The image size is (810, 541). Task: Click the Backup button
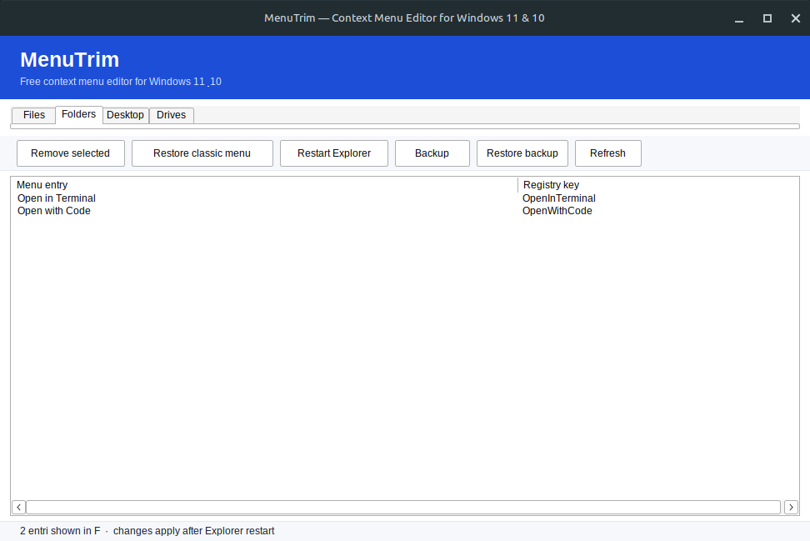(x=432, y=153)
